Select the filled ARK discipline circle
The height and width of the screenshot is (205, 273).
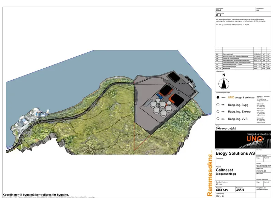[218, 97]
